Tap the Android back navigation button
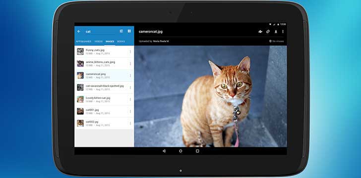361x178 pixels. click(164, 151)
